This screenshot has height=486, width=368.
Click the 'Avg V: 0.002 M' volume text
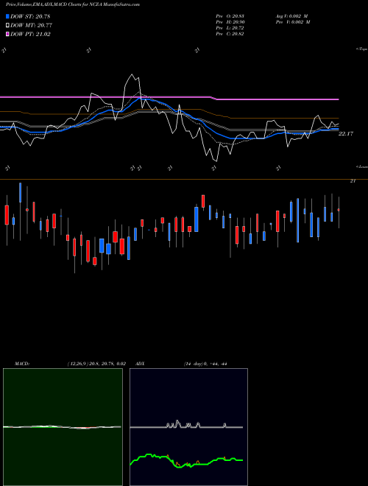tap(292, 16)
